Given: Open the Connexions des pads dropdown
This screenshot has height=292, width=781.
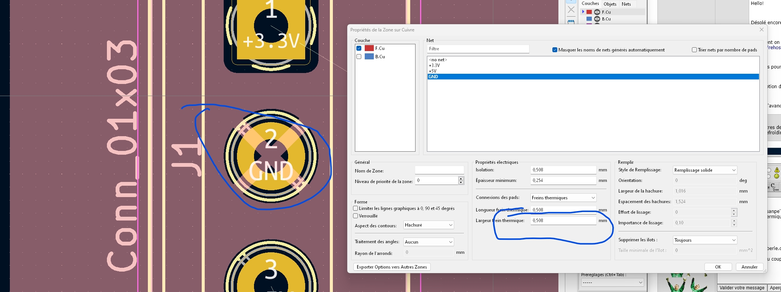Looking at the screenshot, I should [563, 198].
